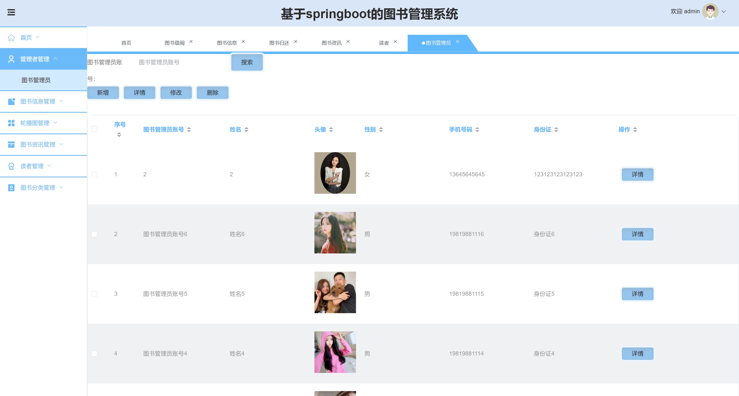Click the 图书资讯管理 archive icon

(11, 144)
